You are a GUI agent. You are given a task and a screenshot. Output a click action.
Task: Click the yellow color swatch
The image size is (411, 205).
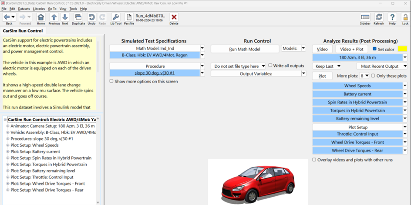coord(402,49)
